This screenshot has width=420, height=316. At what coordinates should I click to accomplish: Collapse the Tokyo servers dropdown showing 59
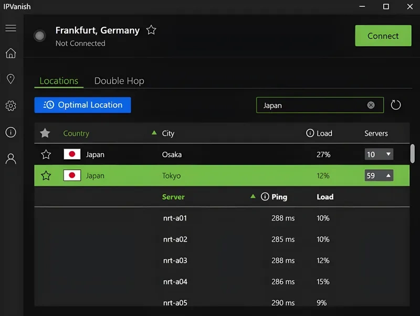point(379,176)
